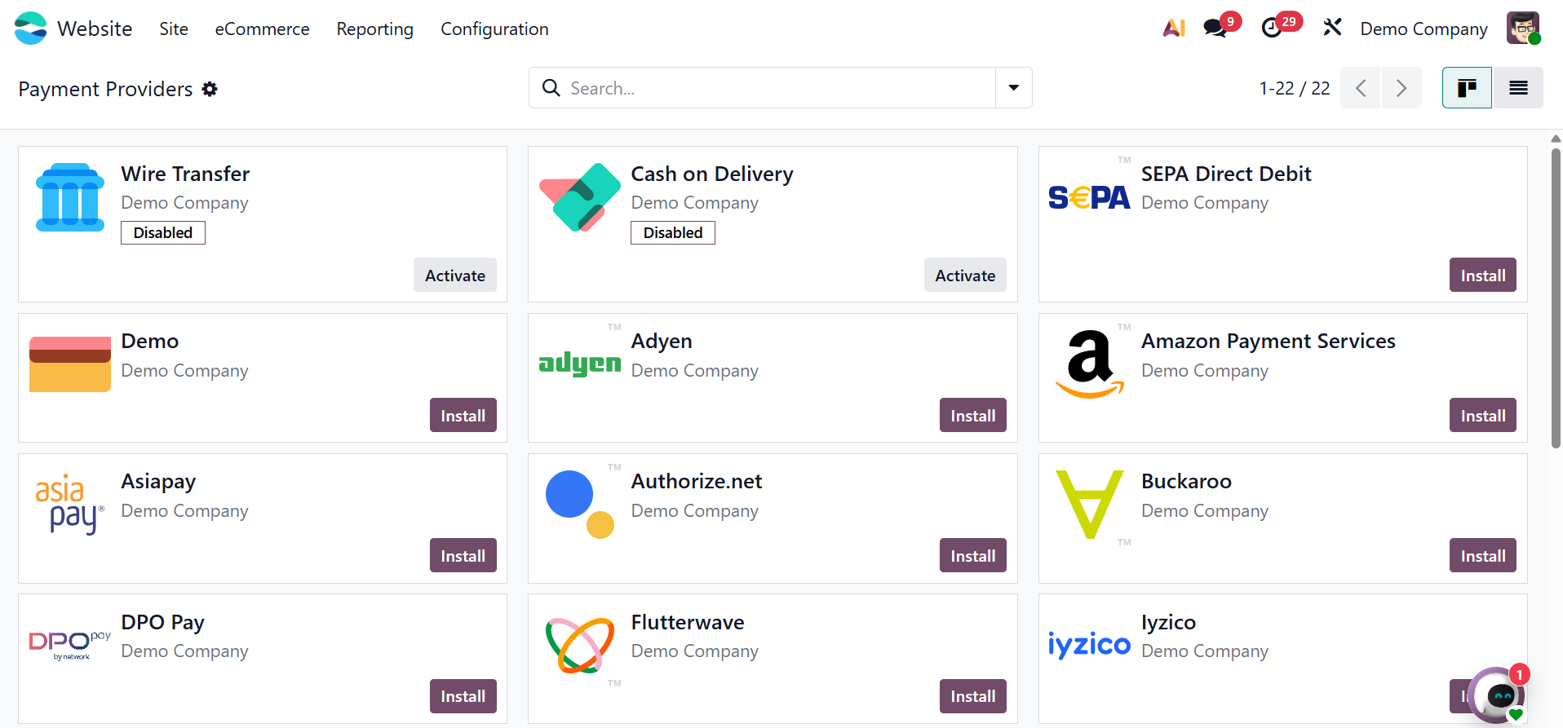Open the activities clock icon
The height and width of the screenshot is (728, 1563).
1272,29
